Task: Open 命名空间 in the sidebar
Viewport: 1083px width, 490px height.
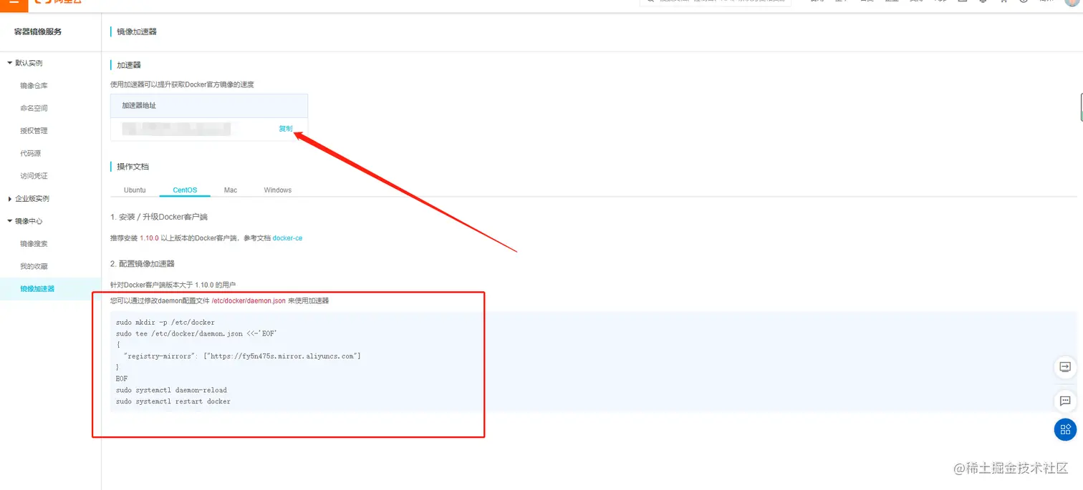Action: point(34,108)
